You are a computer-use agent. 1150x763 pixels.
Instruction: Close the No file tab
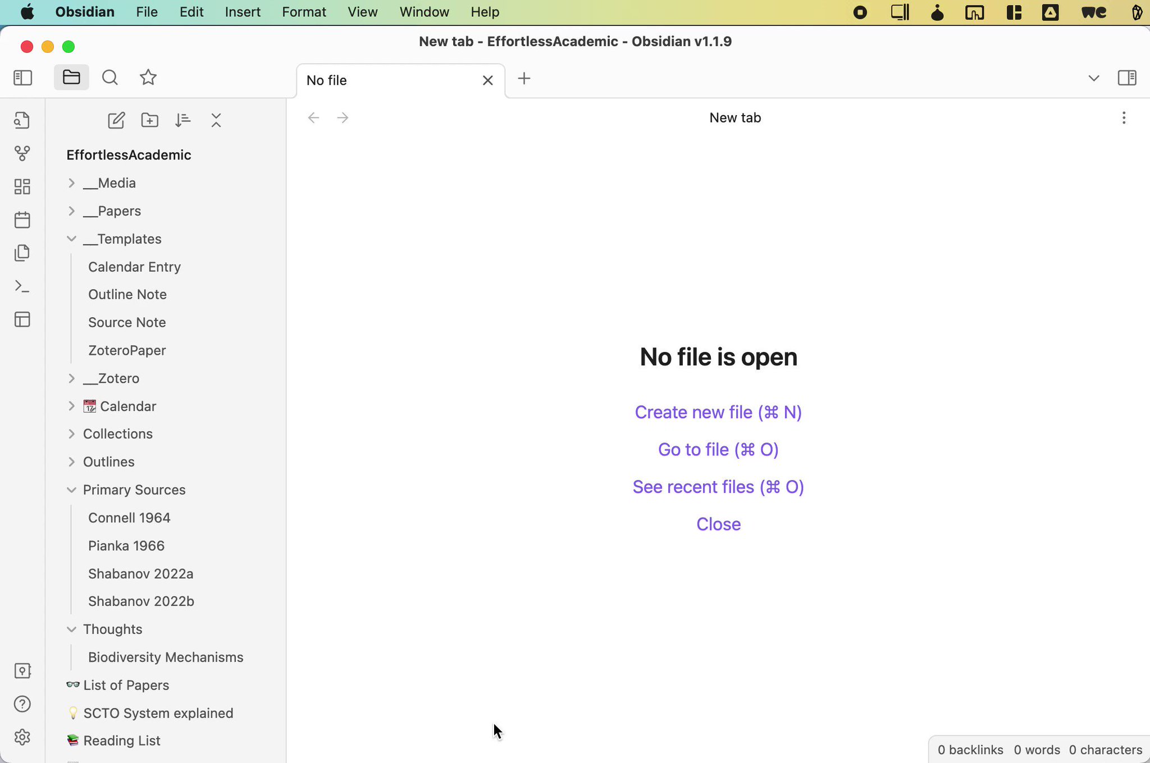(488, 80)
